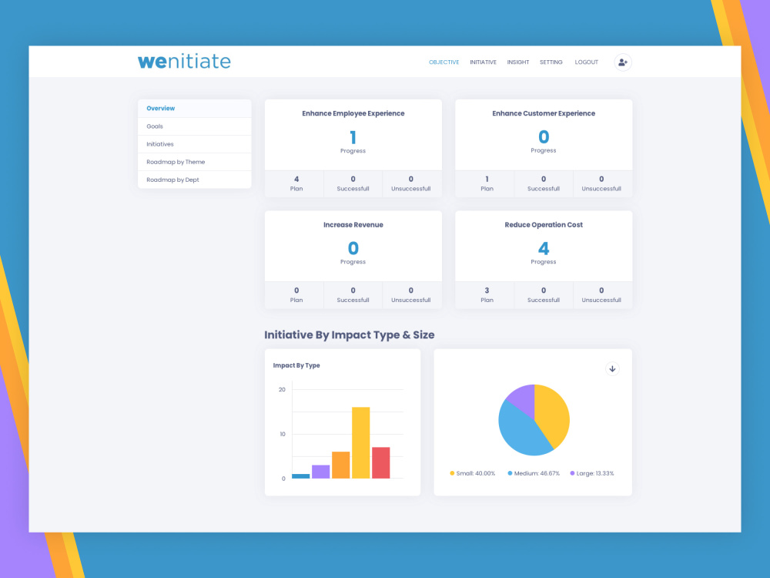Click the Progress value on Reduce Operation Cost card
This screenshot has width=770, height=578.
pyautogui.click(x=544, y=248)
